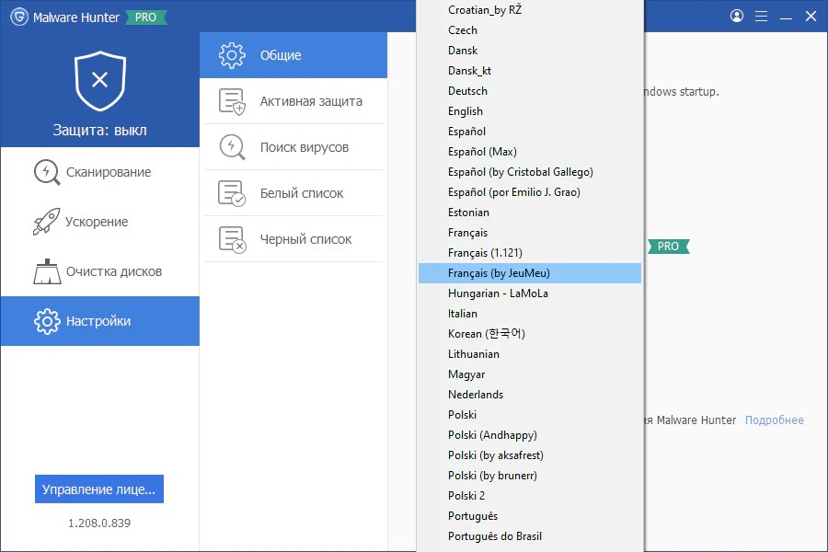Screen dimensions: 828x552
Task: Select Настройки in the left sidebar
Action: point(99,321)
